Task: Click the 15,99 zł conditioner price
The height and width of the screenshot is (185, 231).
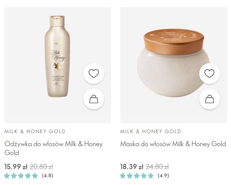Action: [x=16, y=166]
